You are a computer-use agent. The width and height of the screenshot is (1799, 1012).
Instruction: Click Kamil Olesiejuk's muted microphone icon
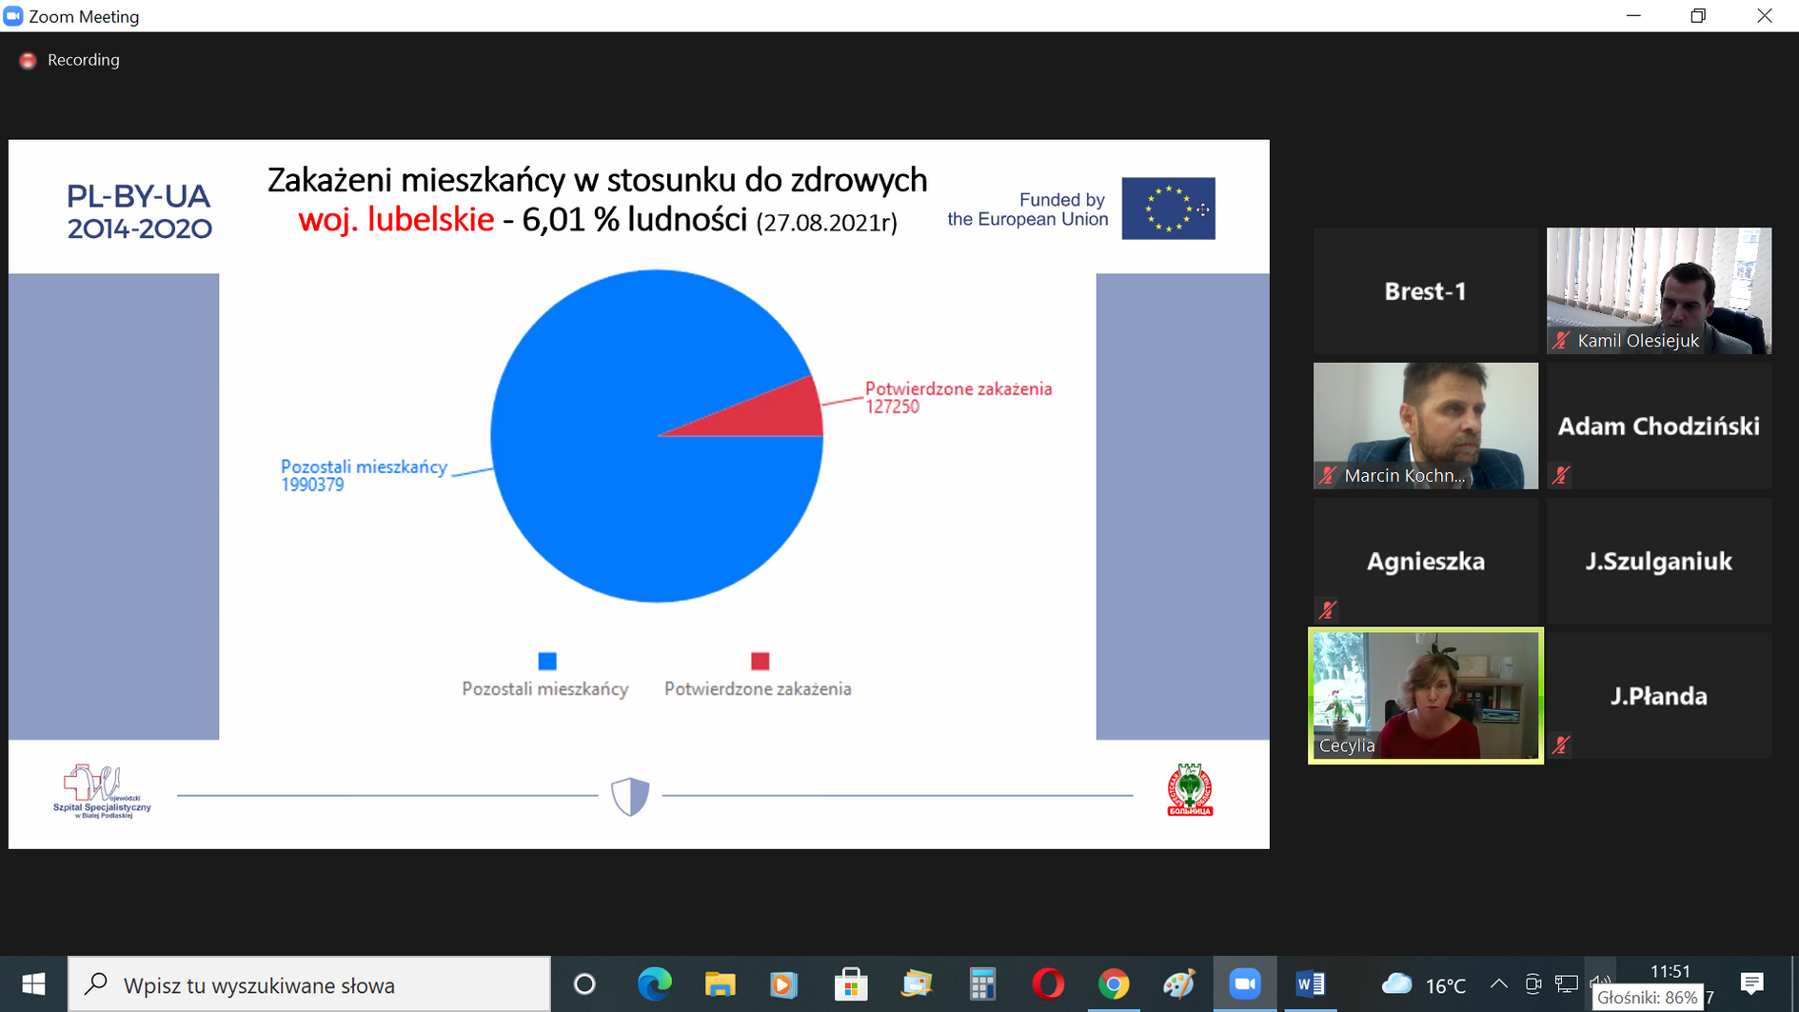[x=1561, y=341]
